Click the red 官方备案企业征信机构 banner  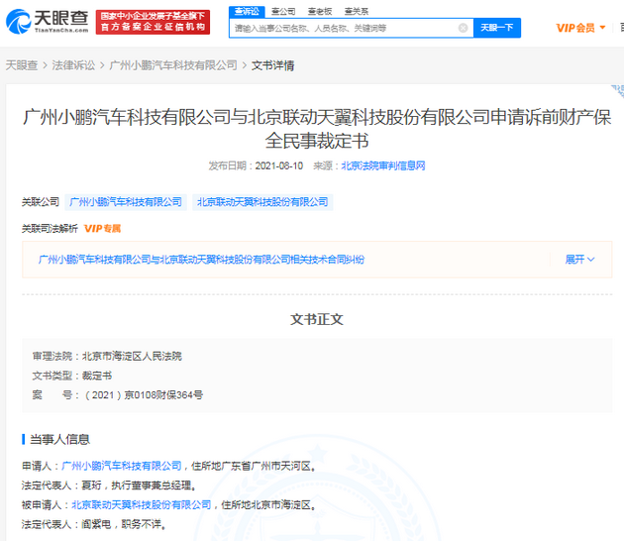pyautogui.click(x=153, y=22)
